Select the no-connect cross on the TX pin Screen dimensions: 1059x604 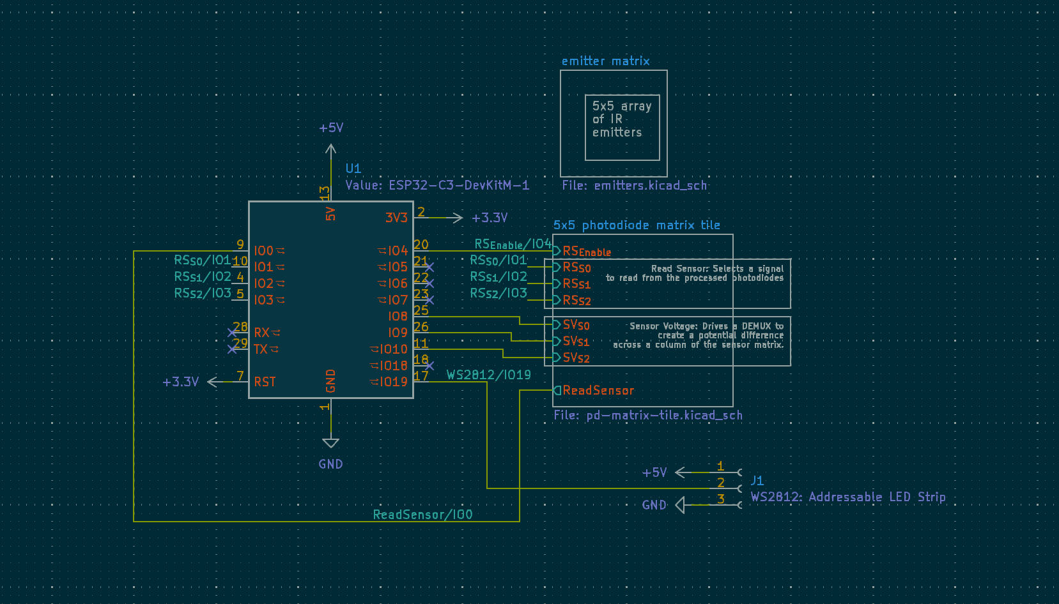[233, 349]
